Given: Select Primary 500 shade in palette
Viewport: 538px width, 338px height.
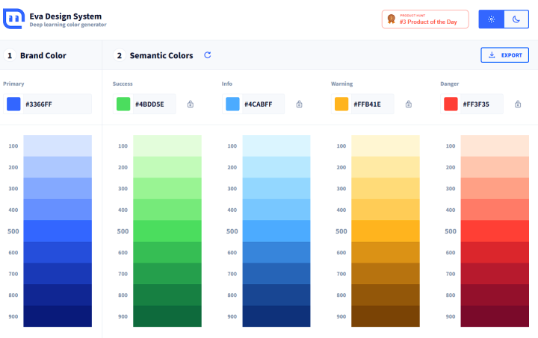Looking at the screenshot, I should 58,231.
